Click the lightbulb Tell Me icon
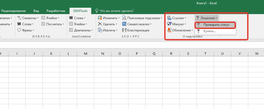This screenshot has height=109, width=264. tap(97, 11)
